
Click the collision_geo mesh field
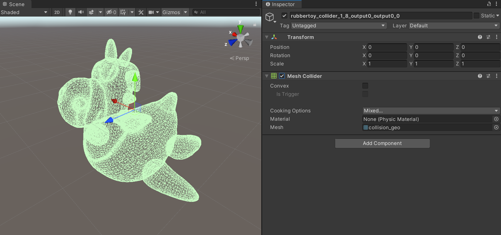[428, 127]
